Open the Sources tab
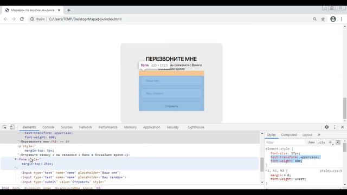This screenshot has height=195, width=347. (x=67, y=127)
